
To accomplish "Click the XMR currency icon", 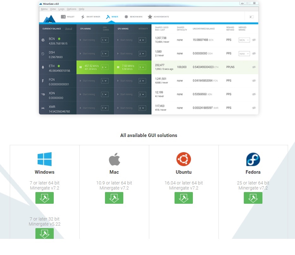I will point(43,108).
